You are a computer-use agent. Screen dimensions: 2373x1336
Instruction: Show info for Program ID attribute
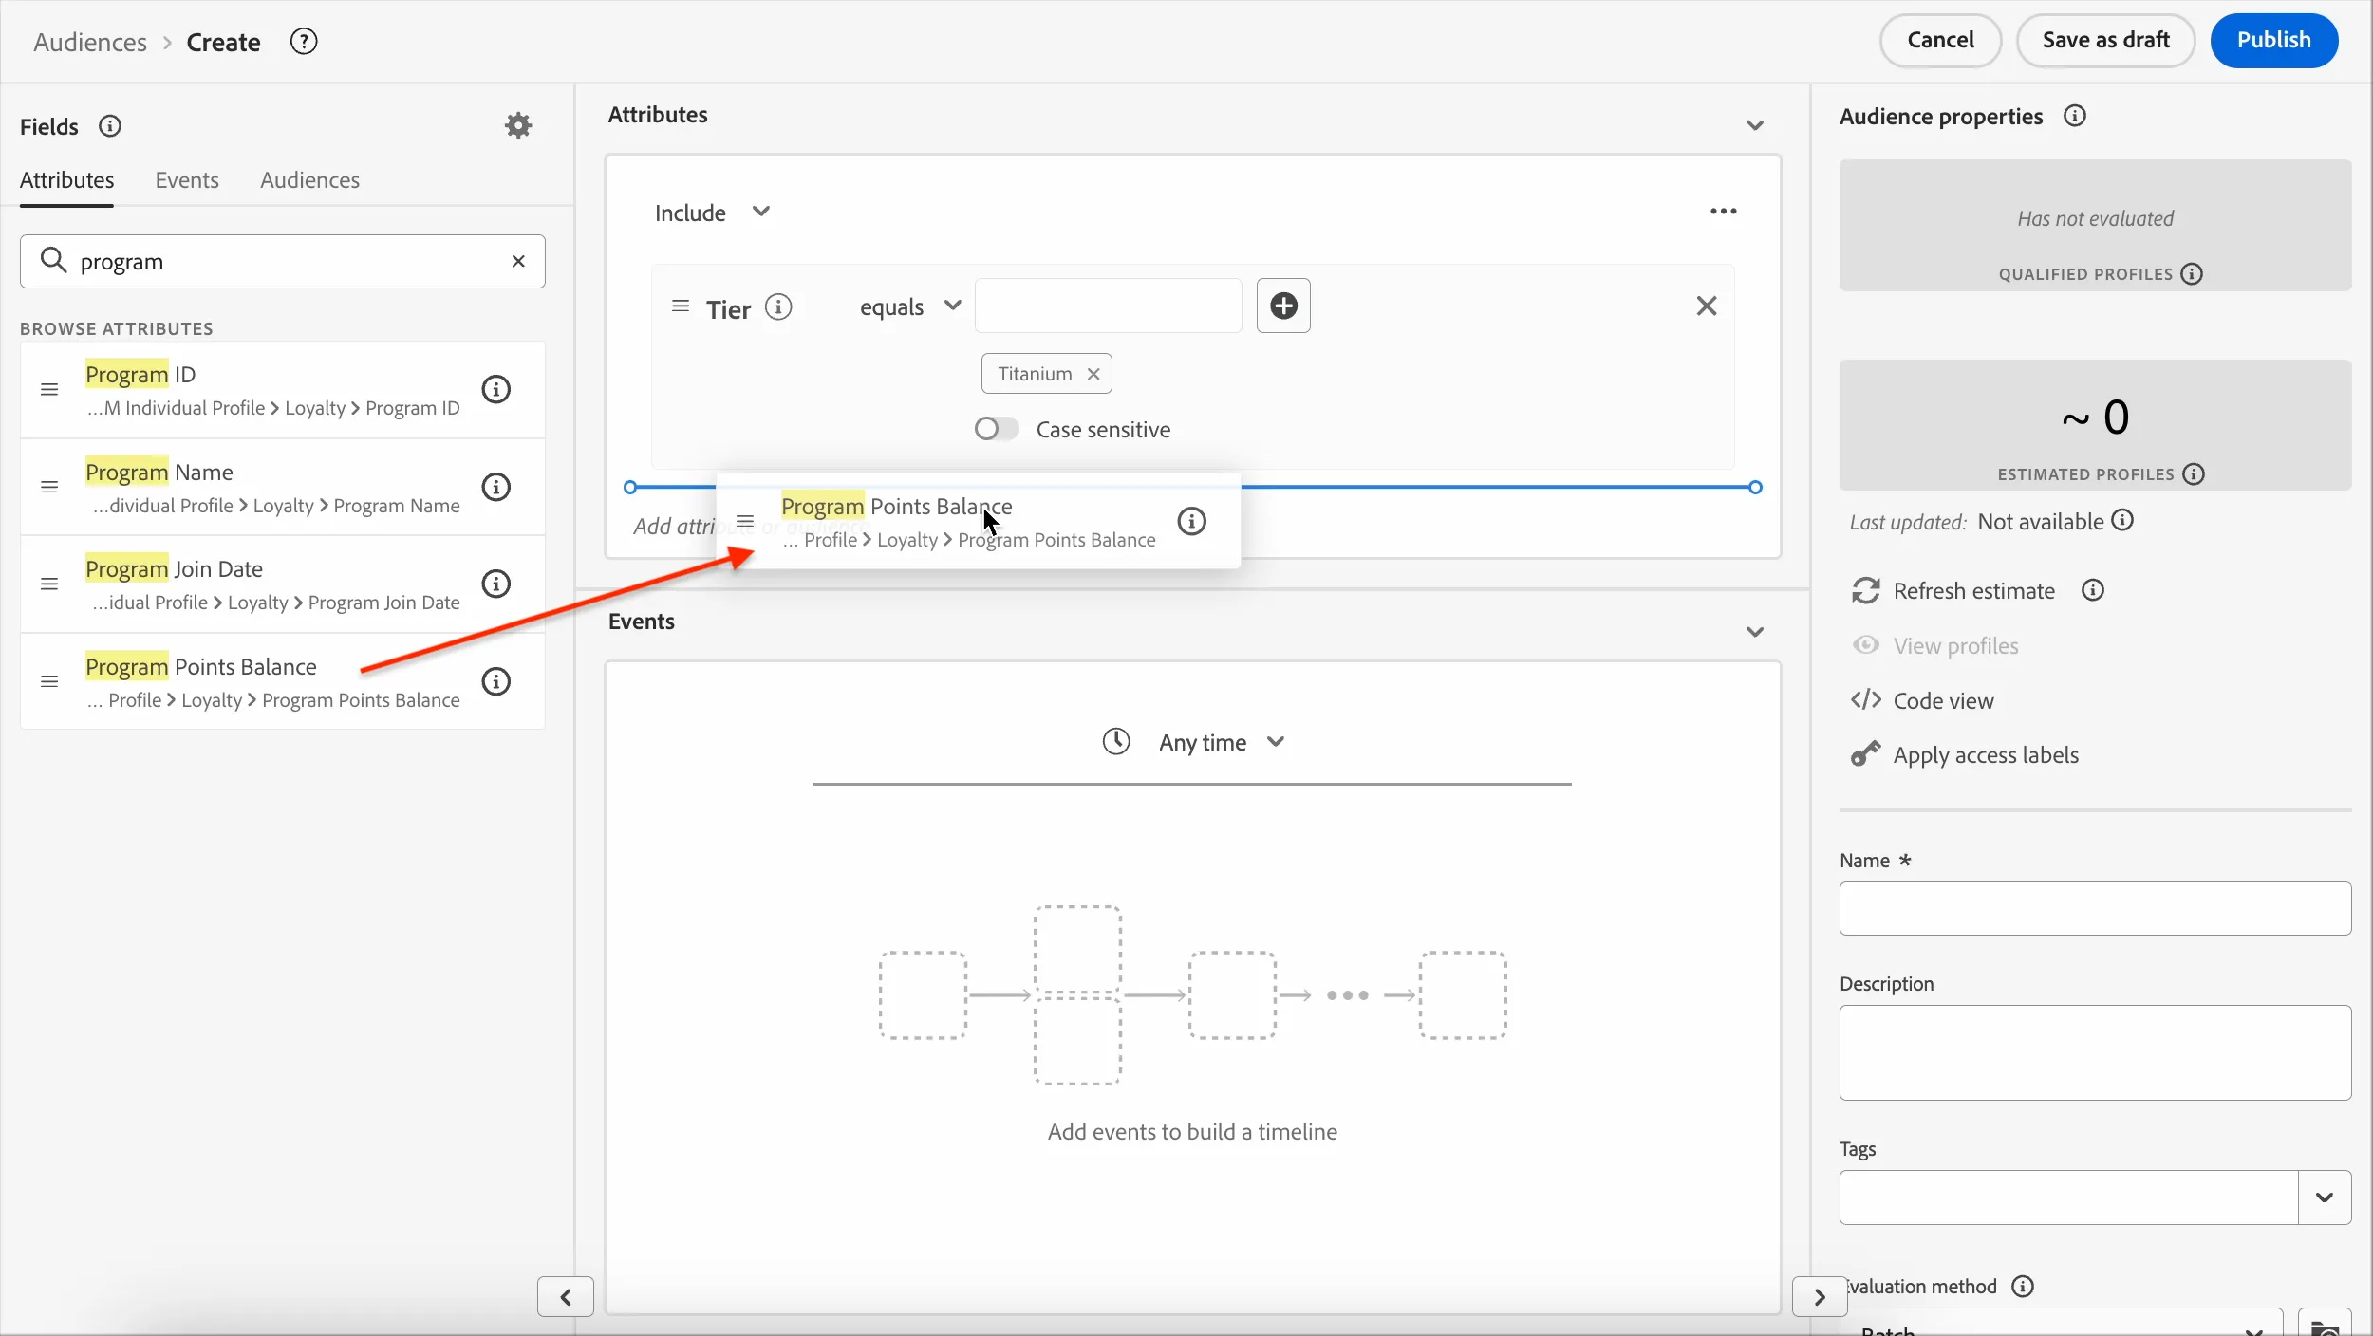pyautogui.click(x=496, y=389)
